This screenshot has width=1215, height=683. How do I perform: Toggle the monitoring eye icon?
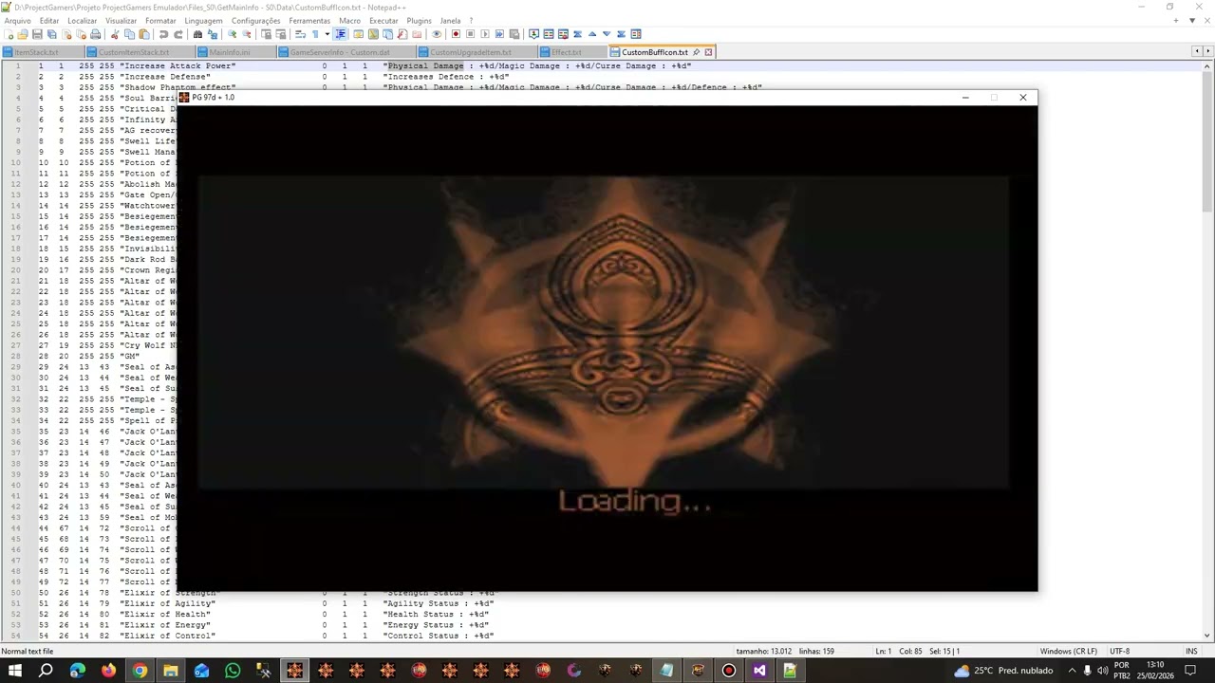pos(437,35)
